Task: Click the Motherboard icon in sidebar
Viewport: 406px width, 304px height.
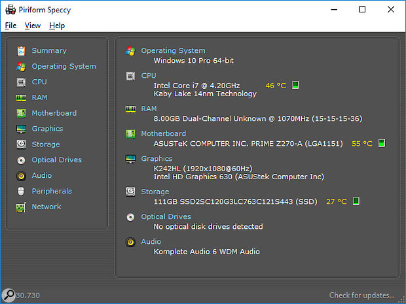Action: 21,113
